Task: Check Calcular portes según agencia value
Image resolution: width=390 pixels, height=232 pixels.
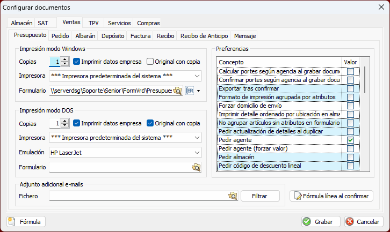Action: [350, 71]
